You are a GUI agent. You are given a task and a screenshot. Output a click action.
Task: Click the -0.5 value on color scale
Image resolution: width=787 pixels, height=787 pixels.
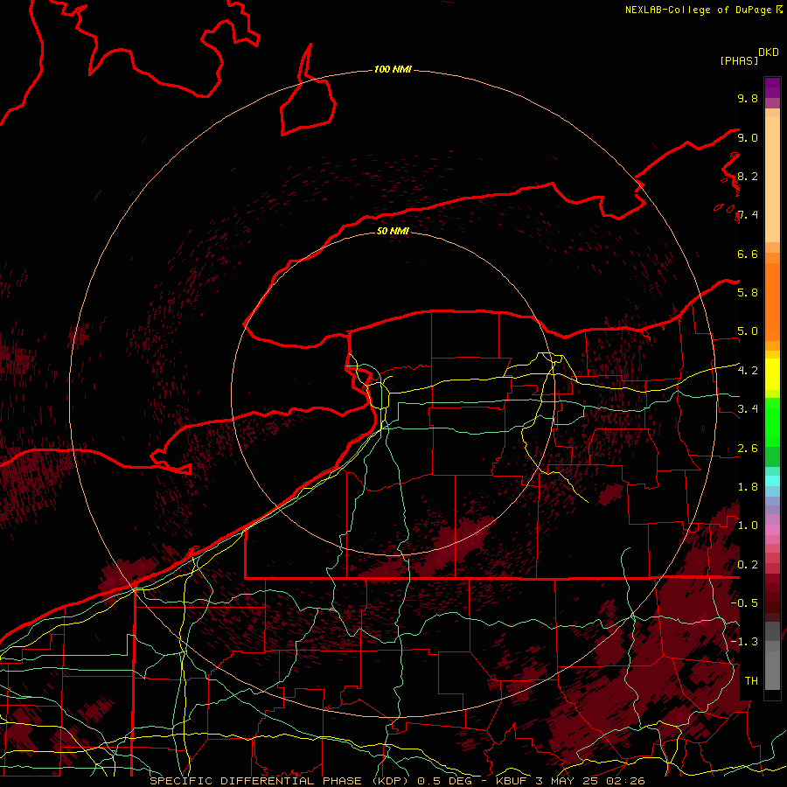(x=744, y=602)
